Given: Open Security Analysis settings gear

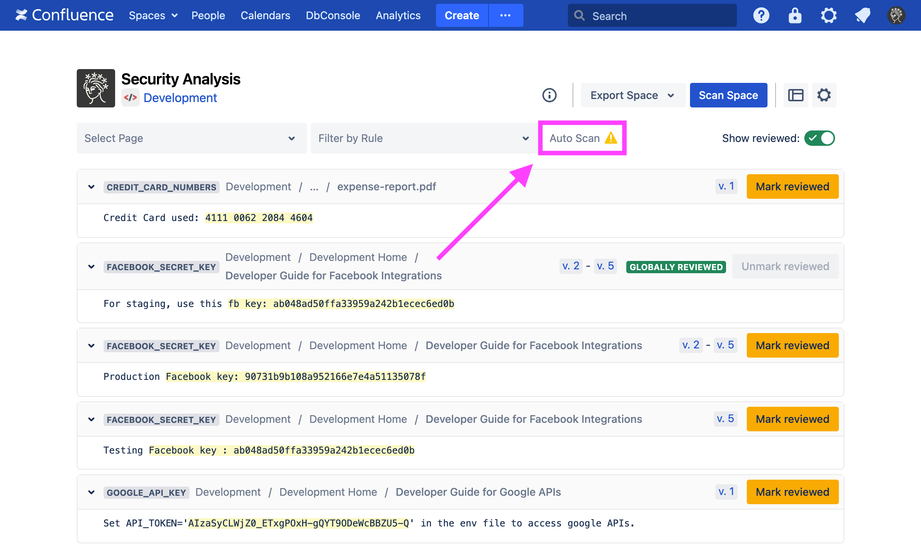Looking at the screenshot, I should coord(824,95).
